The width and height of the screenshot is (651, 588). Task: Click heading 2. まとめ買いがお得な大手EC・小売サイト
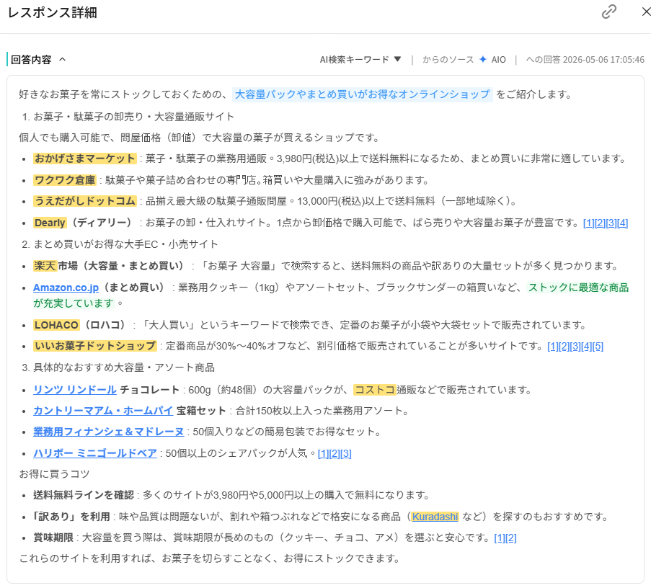(x=120, y=244)
